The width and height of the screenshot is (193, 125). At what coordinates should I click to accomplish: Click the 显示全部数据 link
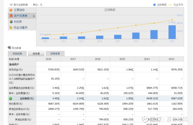pyautogui.click(x=21, y=5)
